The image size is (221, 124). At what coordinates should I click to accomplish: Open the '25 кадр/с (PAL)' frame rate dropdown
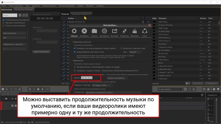click(102, 85)
